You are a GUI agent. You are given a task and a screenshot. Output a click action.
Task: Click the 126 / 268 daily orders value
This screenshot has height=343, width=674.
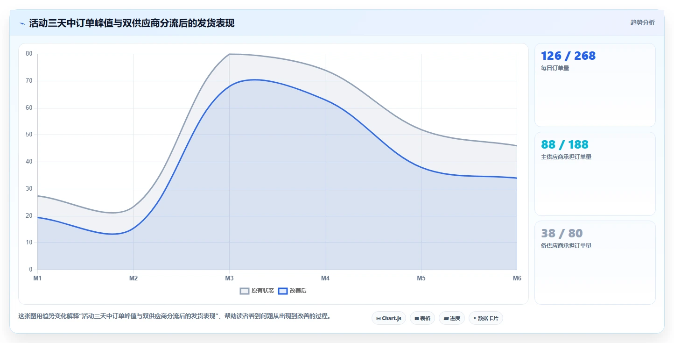[568, 56]
